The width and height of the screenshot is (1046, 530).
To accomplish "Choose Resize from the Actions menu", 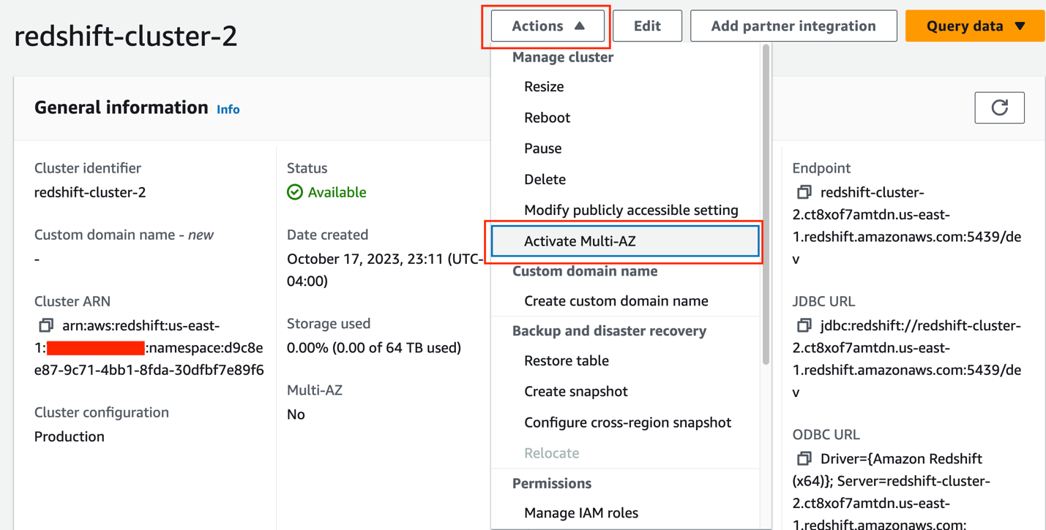I will click(626, 86).
